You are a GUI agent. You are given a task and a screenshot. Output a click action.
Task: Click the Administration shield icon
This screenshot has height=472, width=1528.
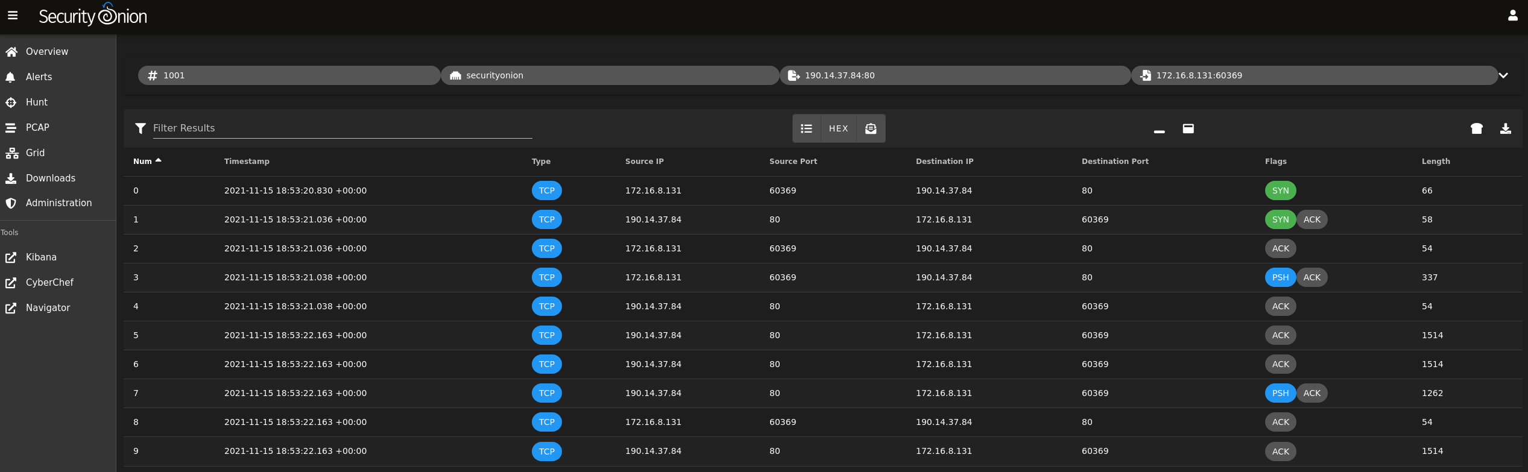point(11,203)
